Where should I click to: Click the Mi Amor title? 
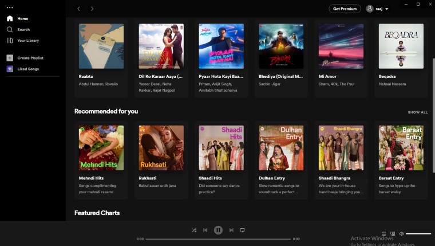327,76
